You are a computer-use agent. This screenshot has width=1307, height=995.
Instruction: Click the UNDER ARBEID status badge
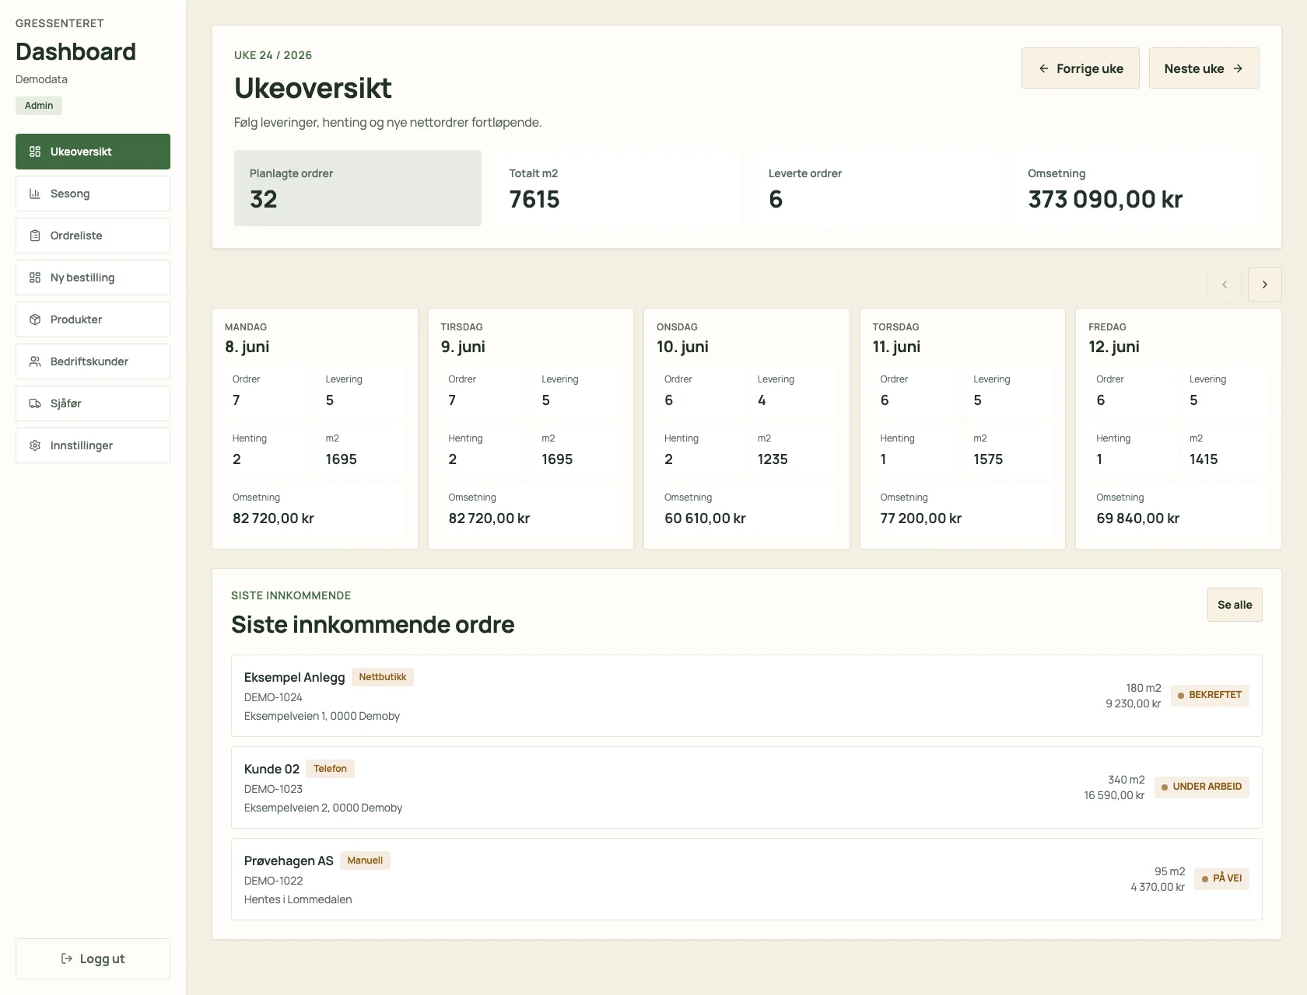pos(1202,787)
